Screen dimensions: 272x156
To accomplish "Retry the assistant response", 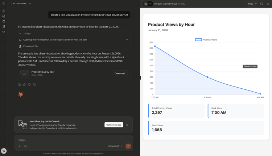I will click(x=35, y=85).
